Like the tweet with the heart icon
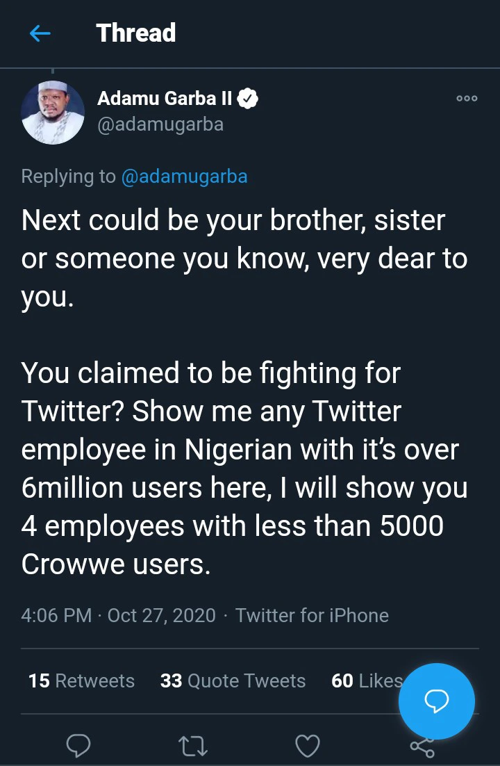The height and width of the screenshot is (766, 500). pyautogui.click(x=307, y=746)
